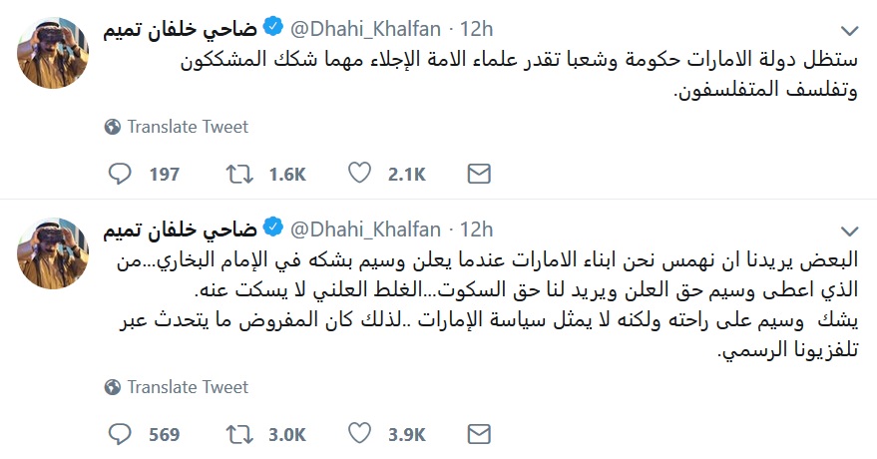The image size is (877, 459).
Task: Click the verified badge on second tweet
Action: 273,228
